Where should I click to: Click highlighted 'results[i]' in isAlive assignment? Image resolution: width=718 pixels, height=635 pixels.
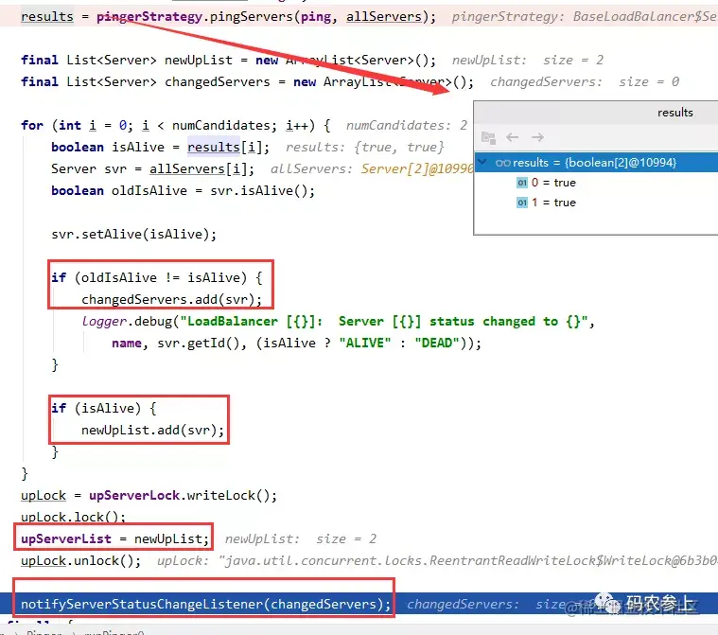(224, 147)
